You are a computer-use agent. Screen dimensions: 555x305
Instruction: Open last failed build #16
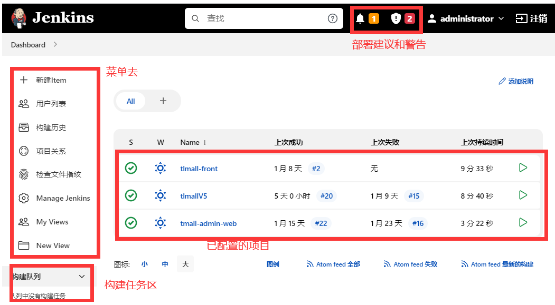418,223
